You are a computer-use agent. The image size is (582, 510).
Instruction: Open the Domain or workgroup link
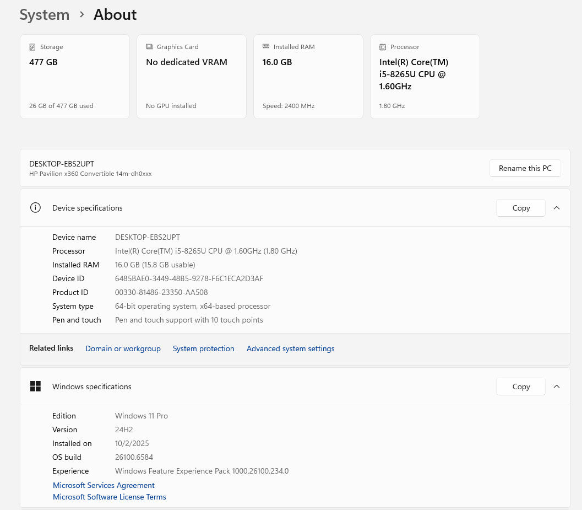(123, 348)
